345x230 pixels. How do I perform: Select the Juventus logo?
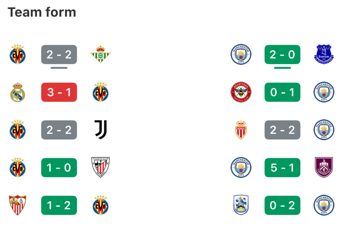click(100, 130)
